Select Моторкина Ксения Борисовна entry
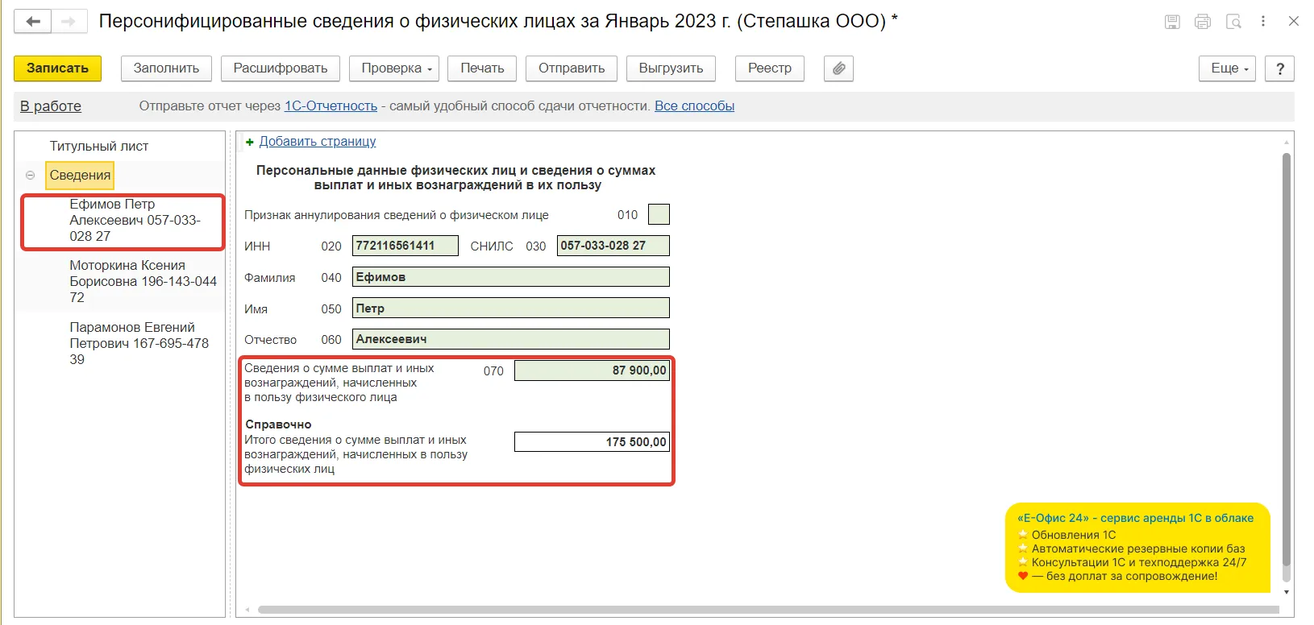The height and width of the screenshot is (625, 1314). (143, 281)
